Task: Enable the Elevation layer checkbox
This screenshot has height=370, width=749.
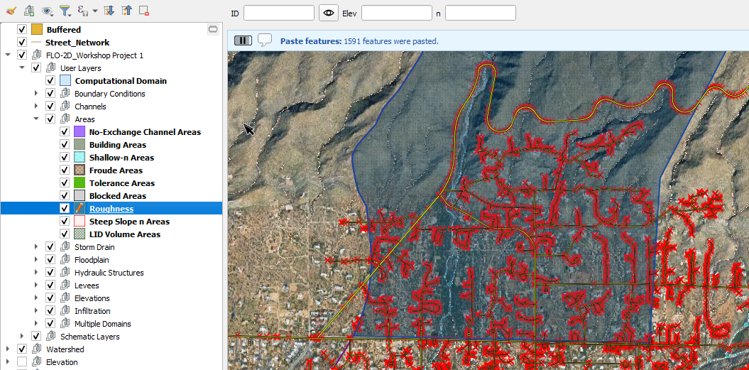Action: pyautogui.click(x=22, y=362)
